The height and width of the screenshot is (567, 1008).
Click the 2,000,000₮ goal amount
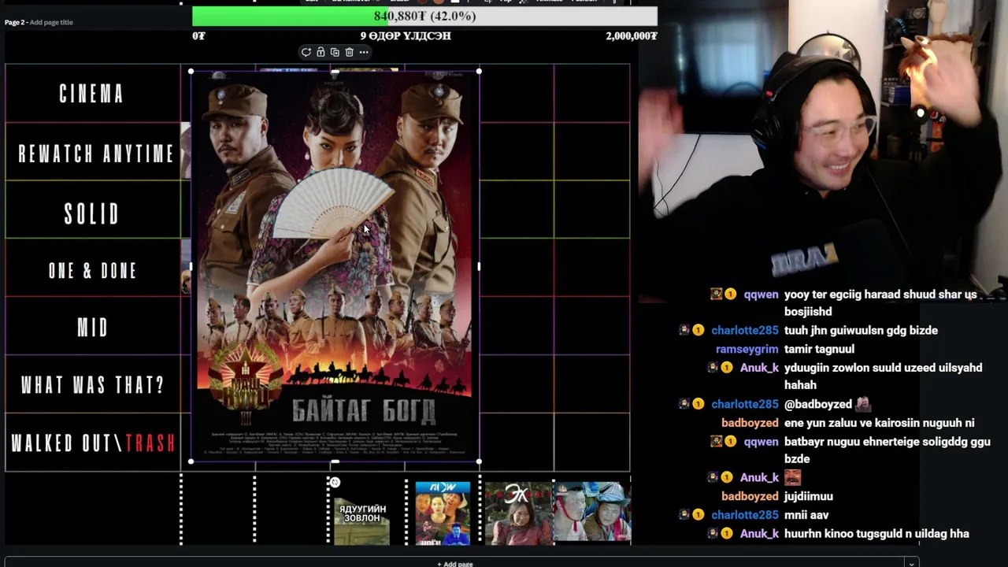pos(632,36)
